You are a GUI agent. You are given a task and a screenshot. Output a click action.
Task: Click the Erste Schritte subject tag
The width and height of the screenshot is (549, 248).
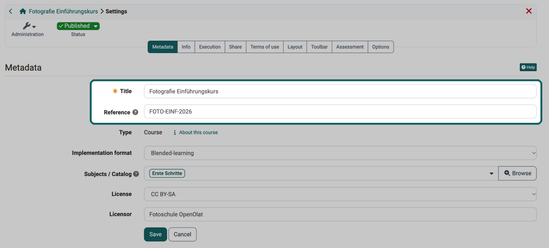[167, 173]
